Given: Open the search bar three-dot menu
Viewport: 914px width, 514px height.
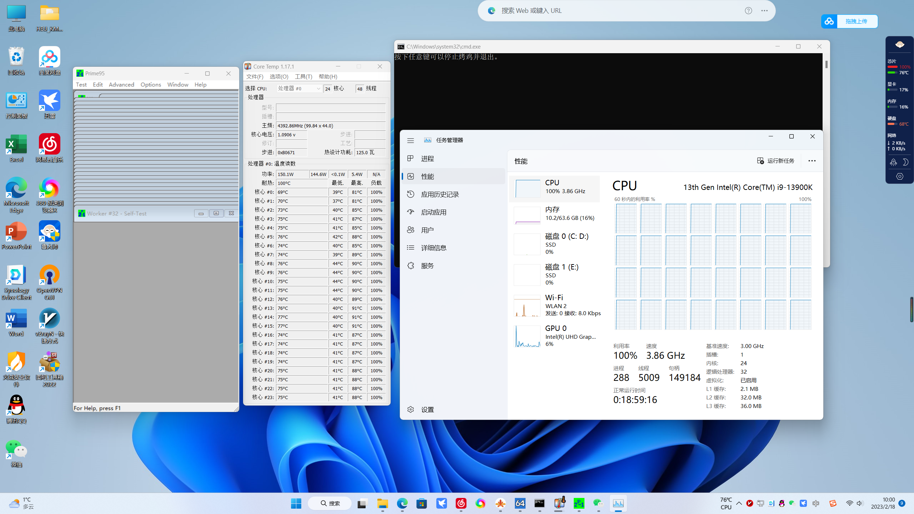Looking at the screenshot, I should (x=764, y=11).
